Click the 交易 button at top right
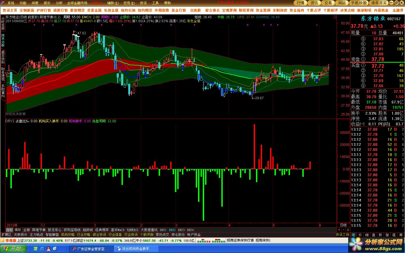The image size is (405, 253). [x=328, y=3]
